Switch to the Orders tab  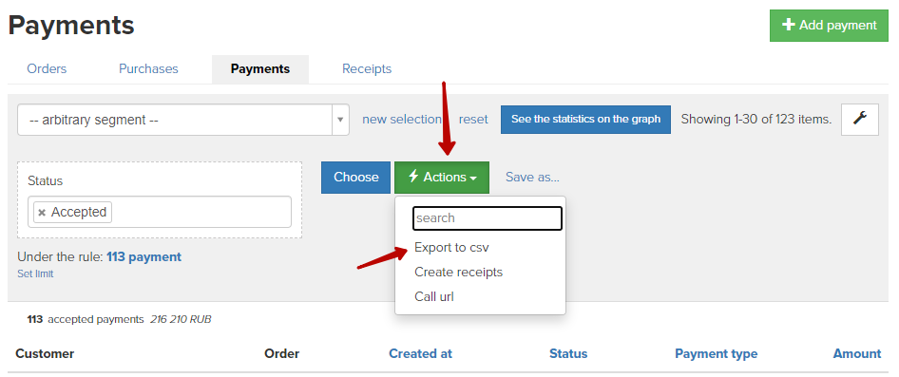pos(47,68)
